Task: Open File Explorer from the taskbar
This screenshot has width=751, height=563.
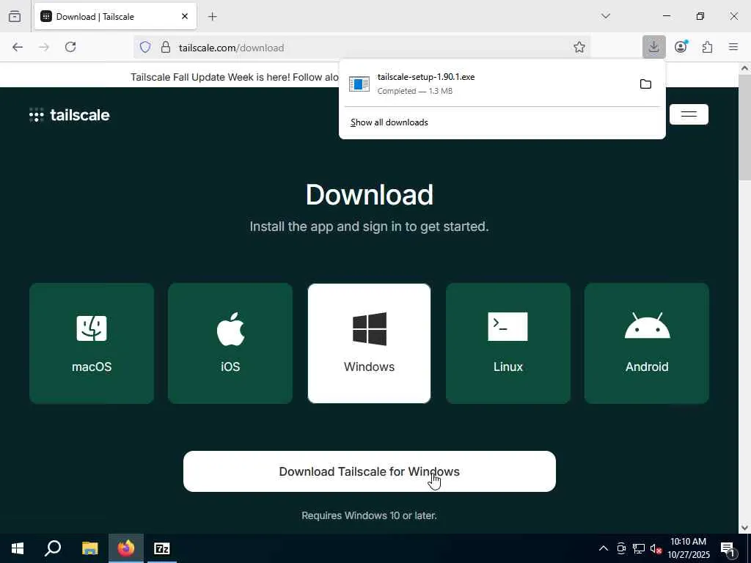Action: click(89, 548)
